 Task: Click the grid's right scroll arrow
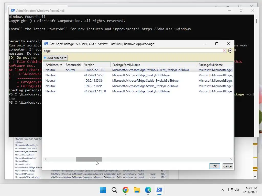231,159
